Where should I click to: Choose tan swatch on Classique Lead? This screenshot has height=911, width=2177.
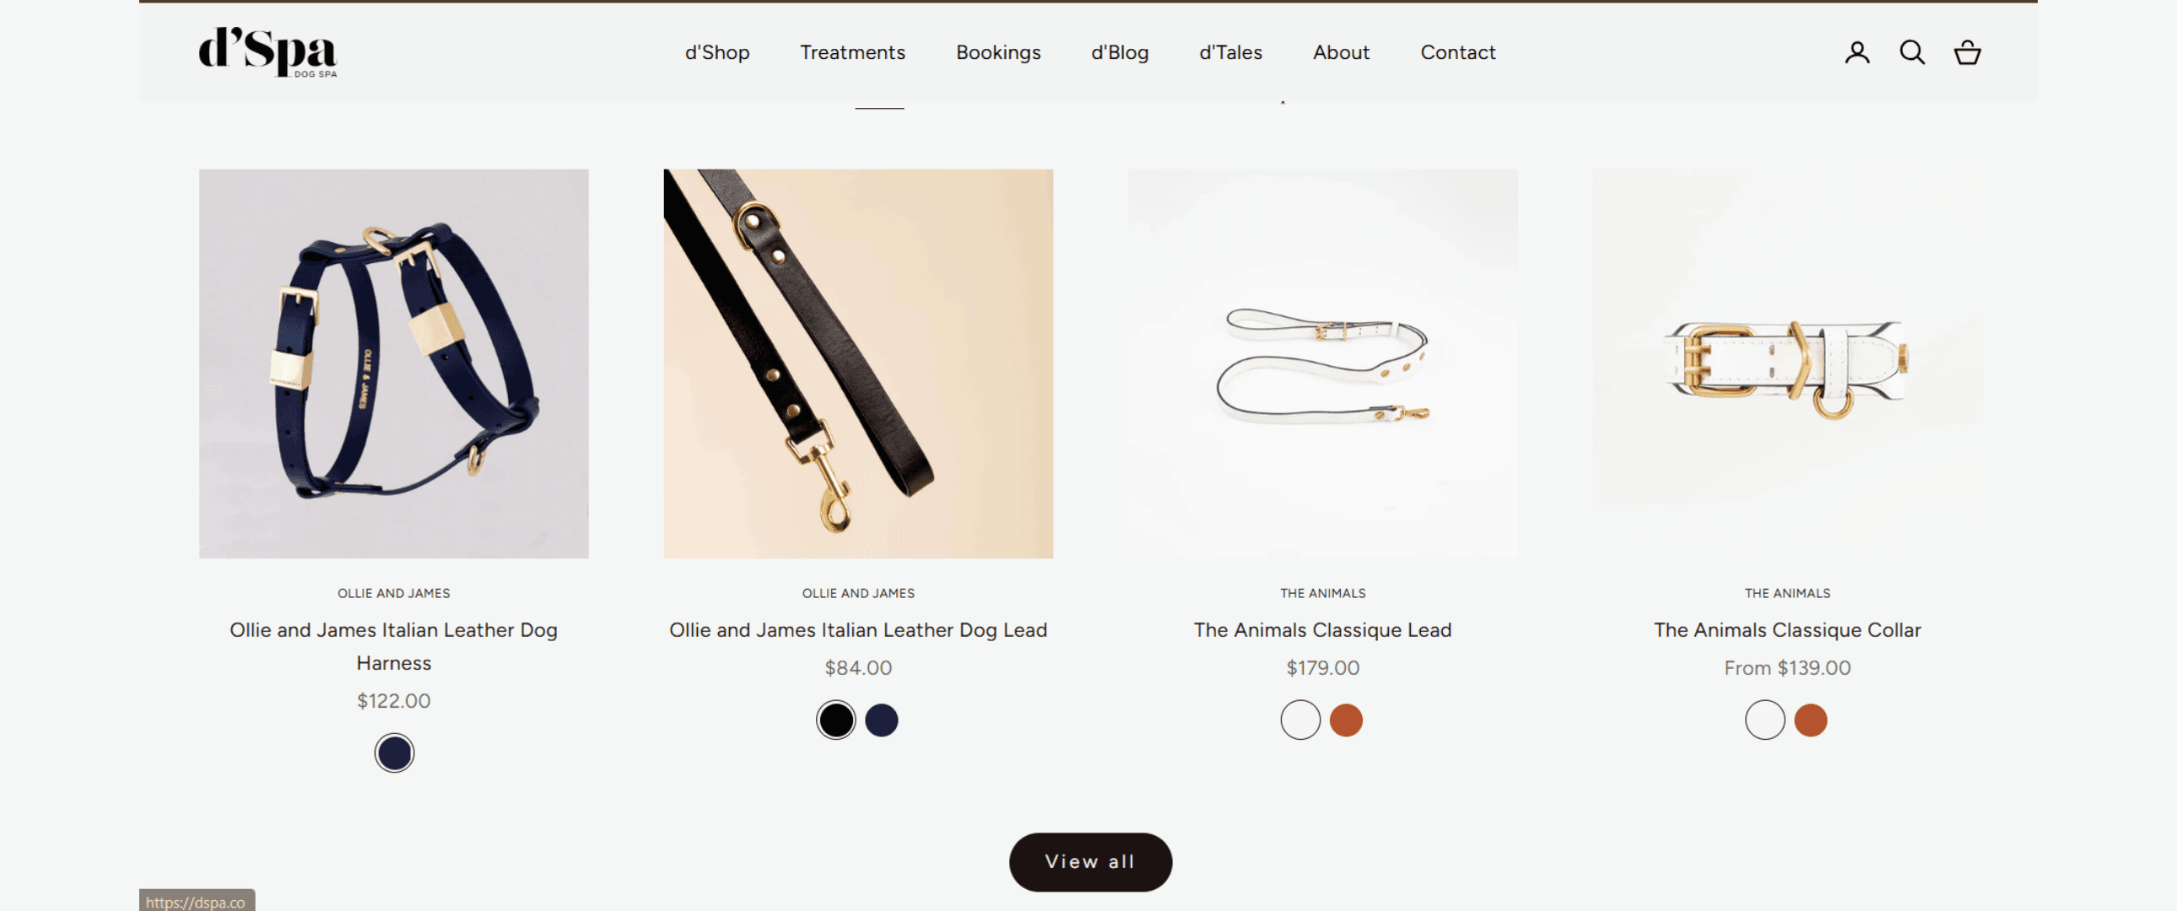point(1345,720)
